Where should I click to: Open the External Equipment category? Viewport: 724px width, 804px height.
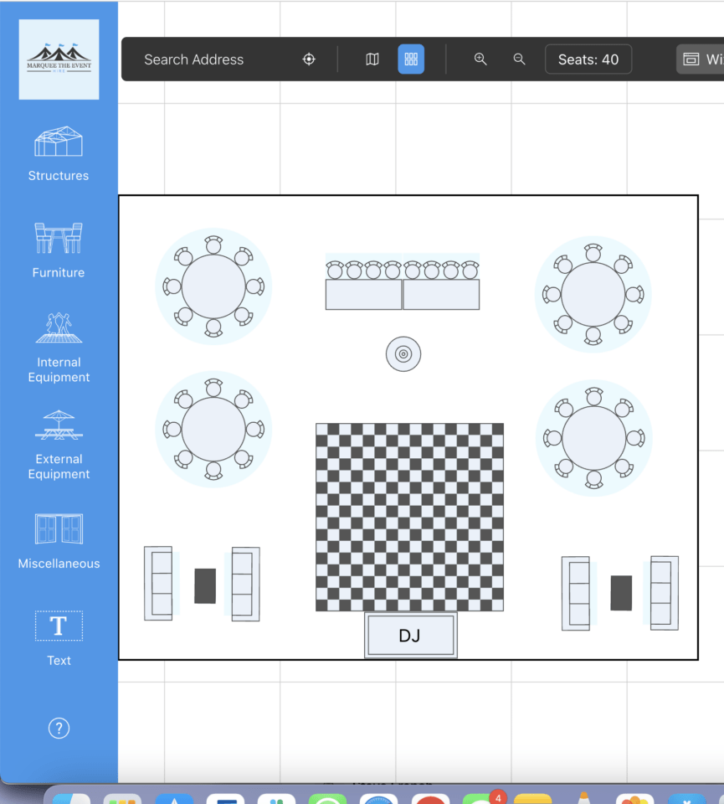pyautogui.click(x=59, y=444)
